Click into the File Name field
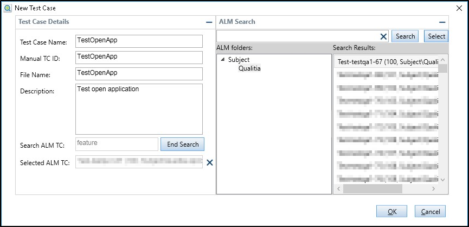The width and height of the screenshot is (469, 227). [x=139, y=73]
